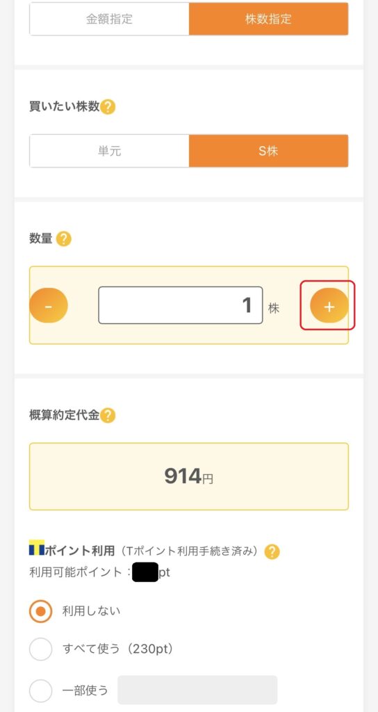Switch to the 株数指定 tab

point(269,19)
